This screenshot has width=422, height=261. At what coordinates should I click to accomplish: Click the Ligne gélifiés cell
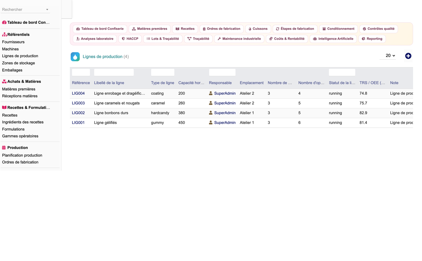coord(105,123)
